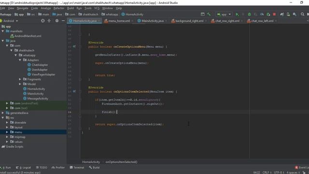This screenshot has height=174, width=309.
Task: Collapse the Adapters folder
Action: tap(20, 60)
